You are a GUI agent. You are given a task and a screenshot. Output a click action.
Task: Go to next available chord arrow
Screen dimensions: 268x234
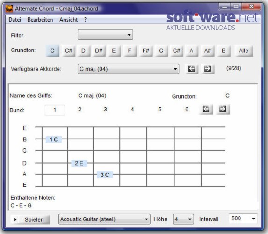tap(208, 69)
